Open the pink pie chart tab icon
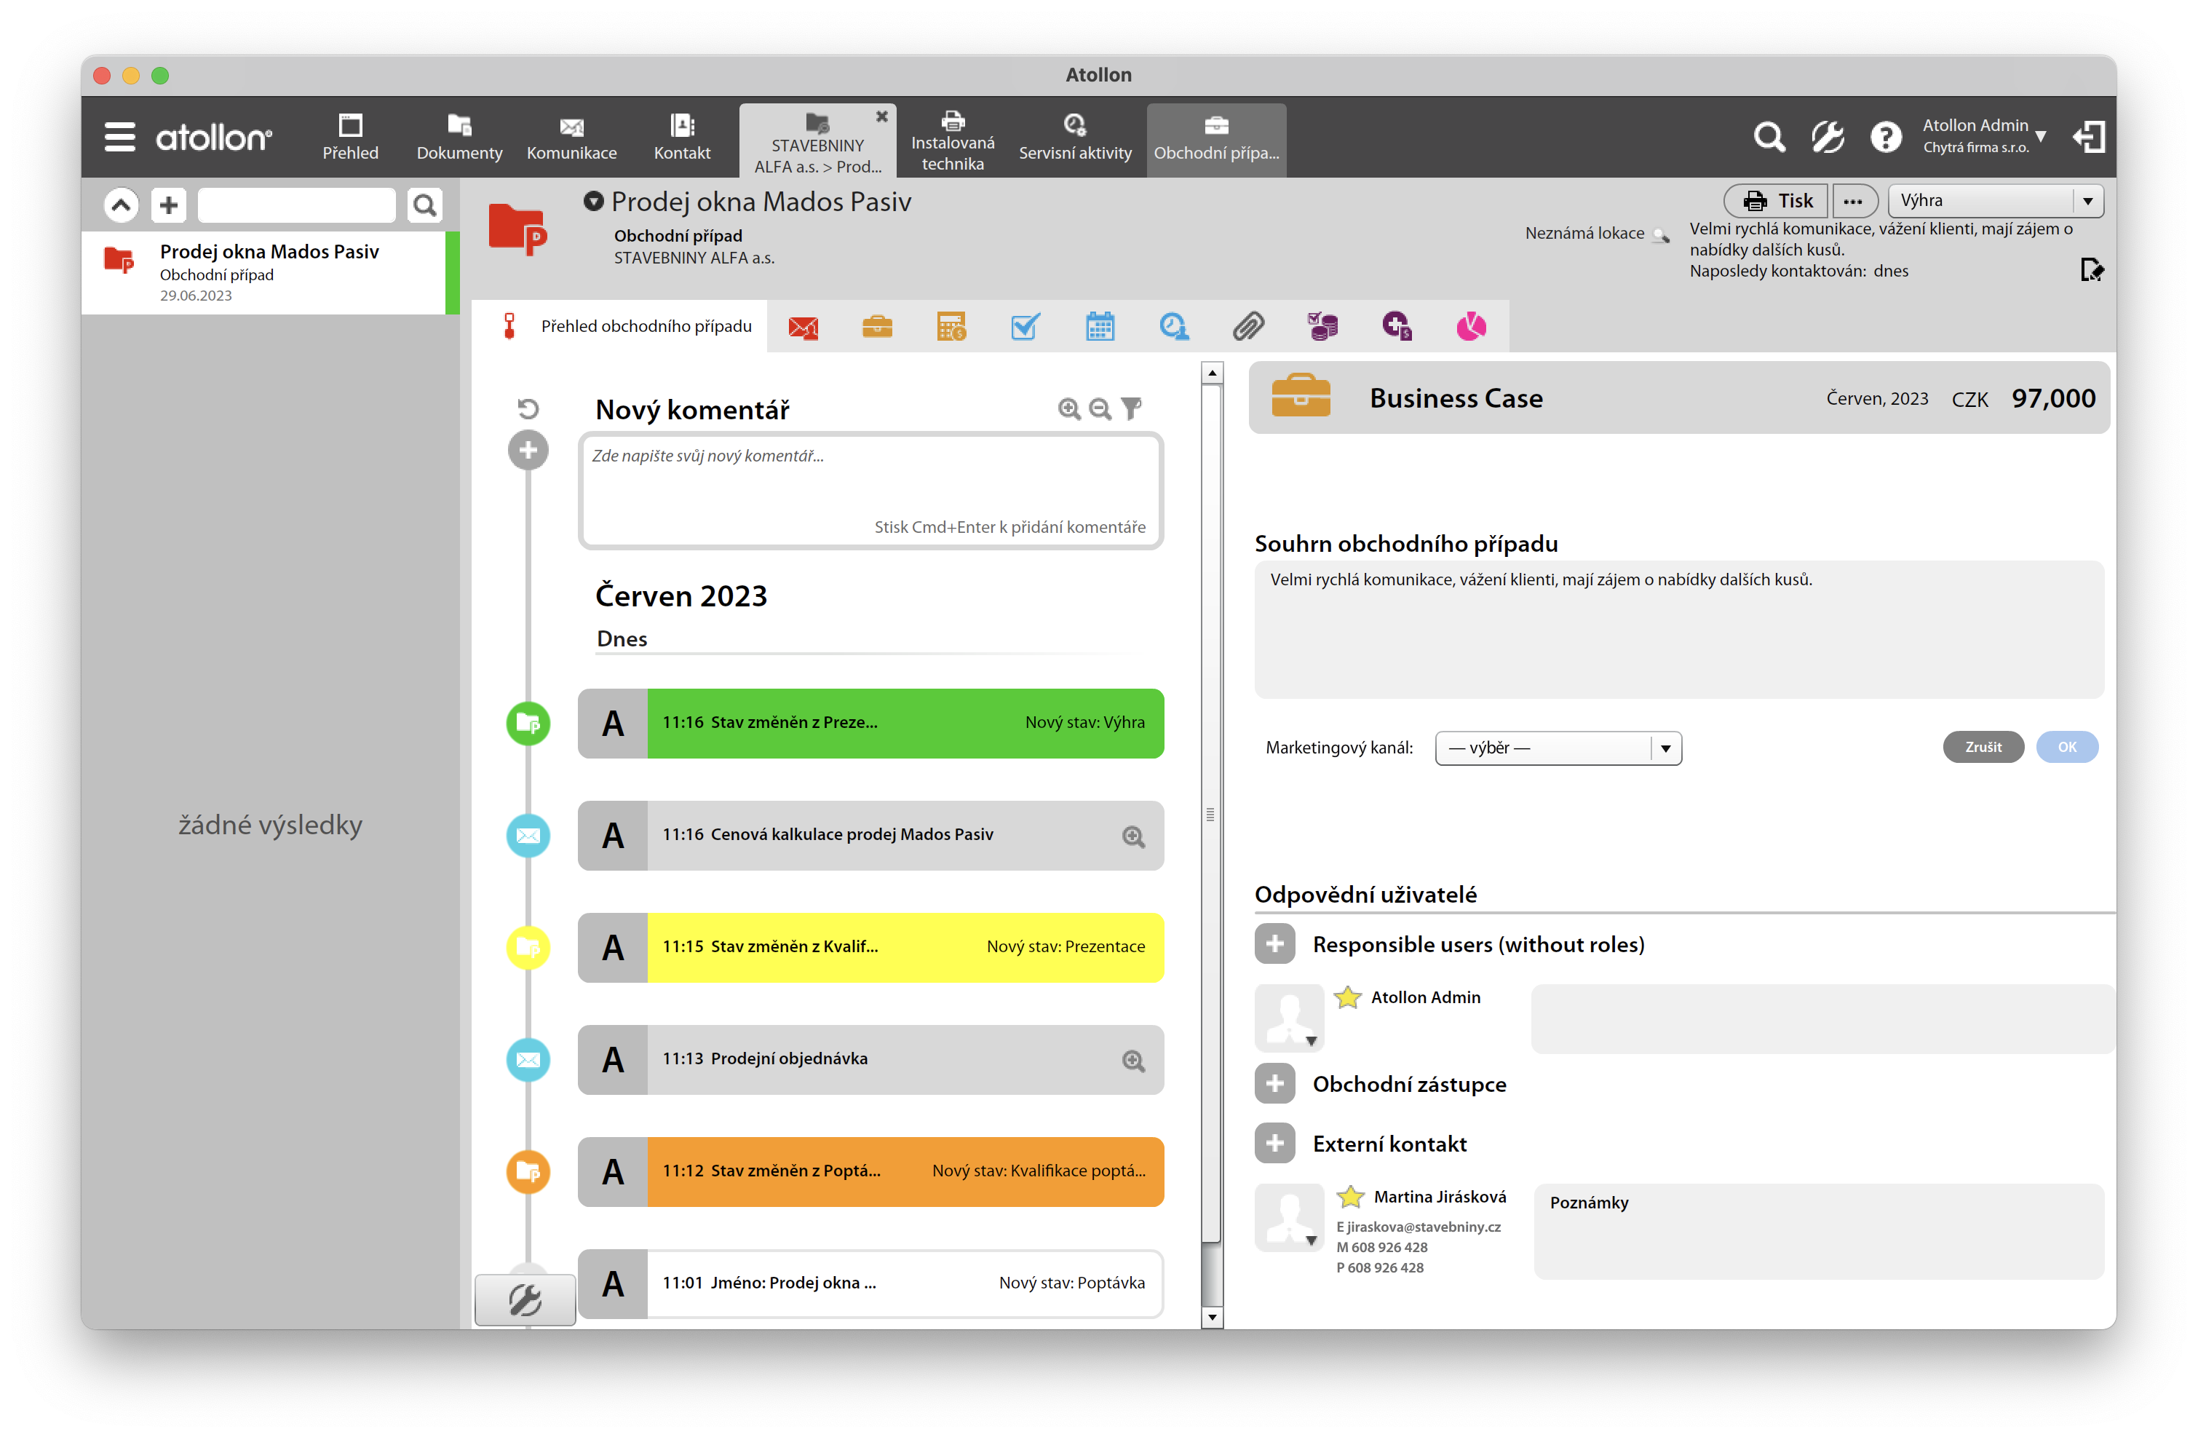This screenshot has height=1437, width=2198. [1470, 327]
